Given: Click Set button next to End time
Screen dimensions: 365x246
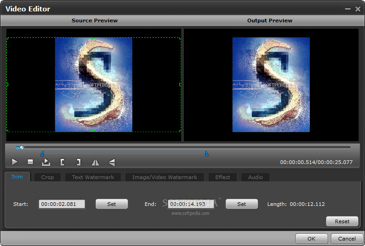Looking at the screenshot, I should [x=242, y=204].
